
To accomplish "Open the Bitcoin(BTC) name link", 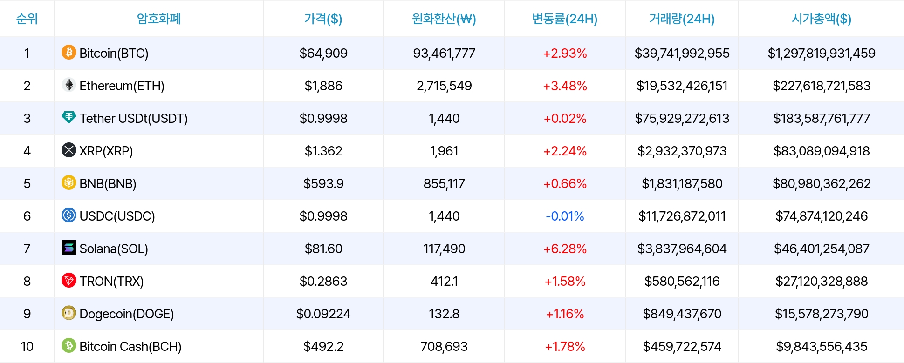I will (x=114, y=53).
